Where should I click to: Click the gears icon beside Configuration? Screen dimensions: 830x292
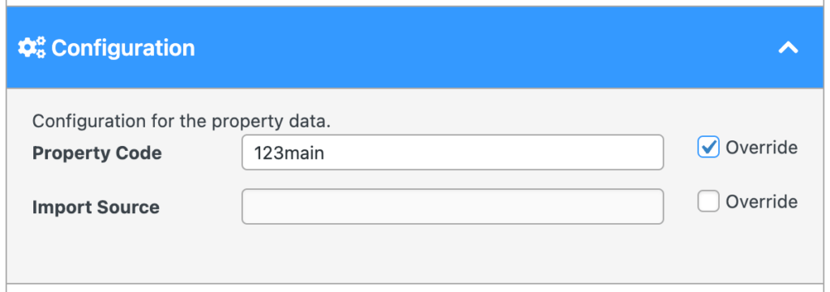(x=32, y=48)
